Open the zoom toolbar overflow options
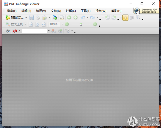The image size is (161, 128). point(100,26)
